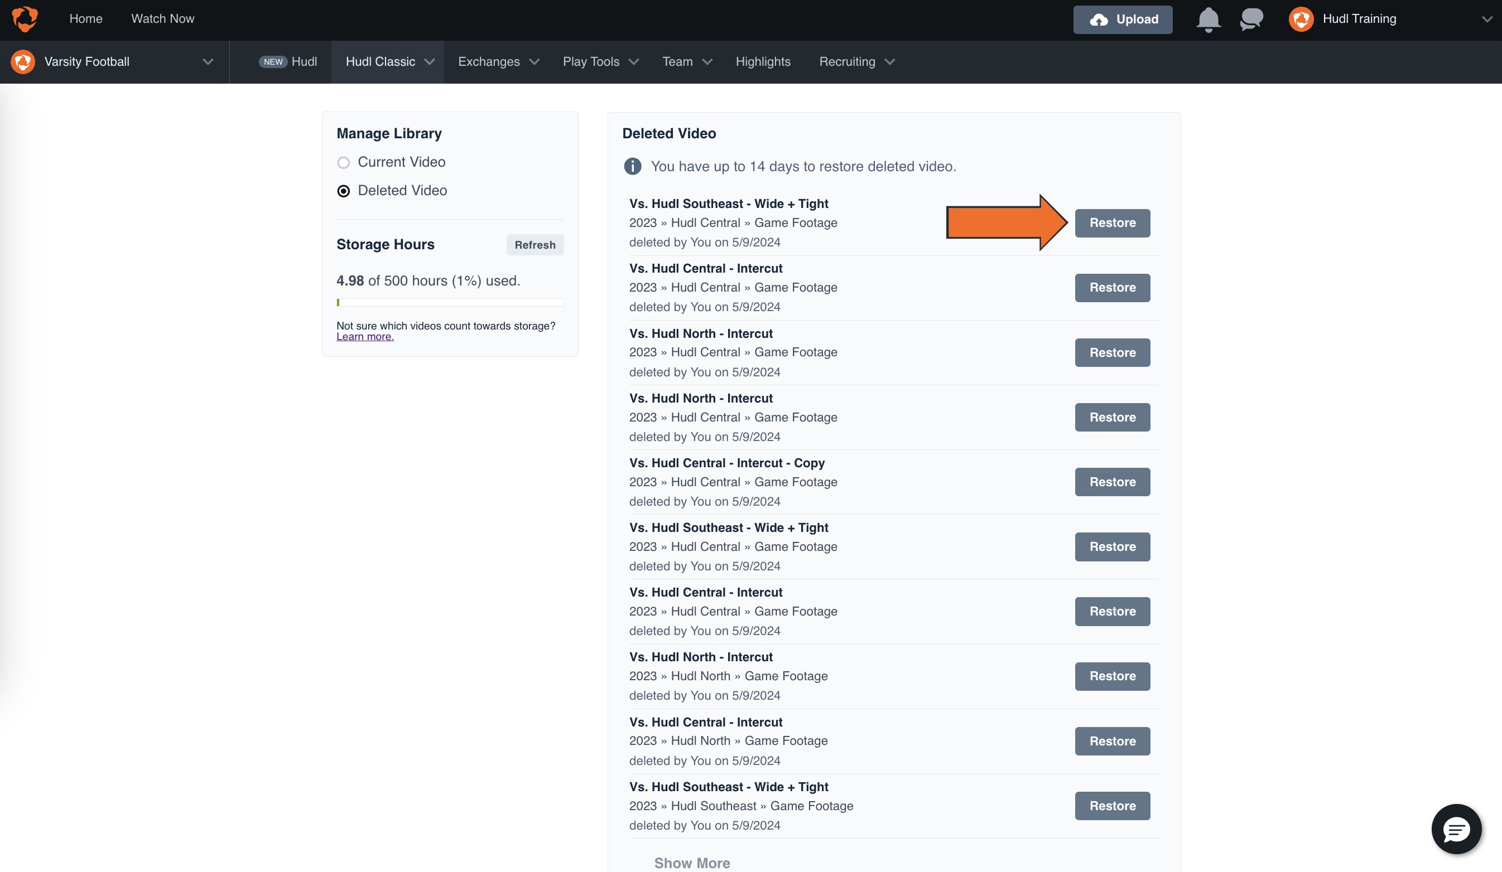Open the messages speech bubble icon
Screen dimensions: 1502x872
[1251, 19]
